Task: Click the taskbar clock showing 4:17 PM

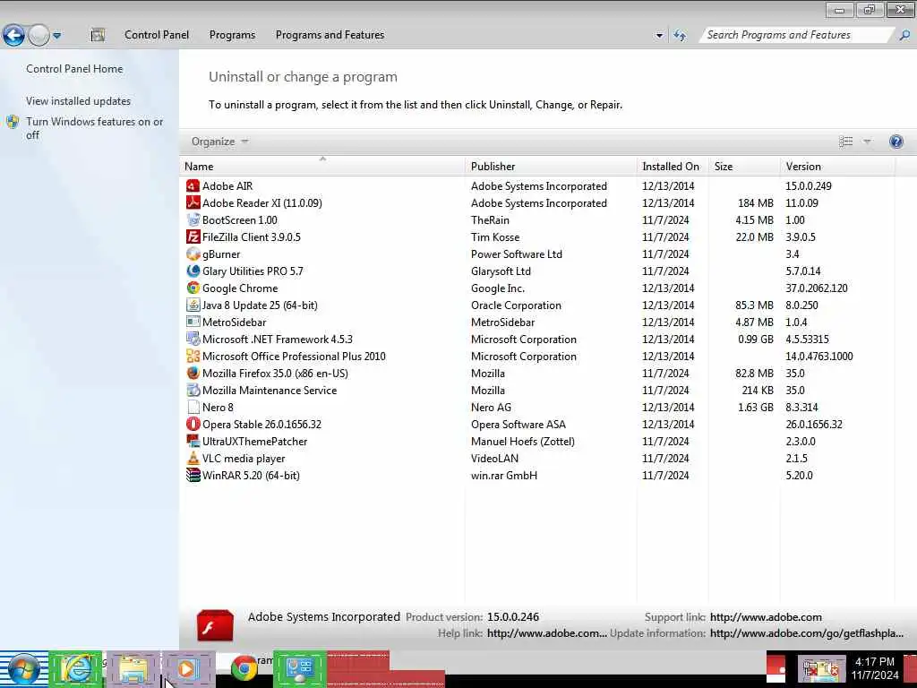Action: click(x=875, y=668)
